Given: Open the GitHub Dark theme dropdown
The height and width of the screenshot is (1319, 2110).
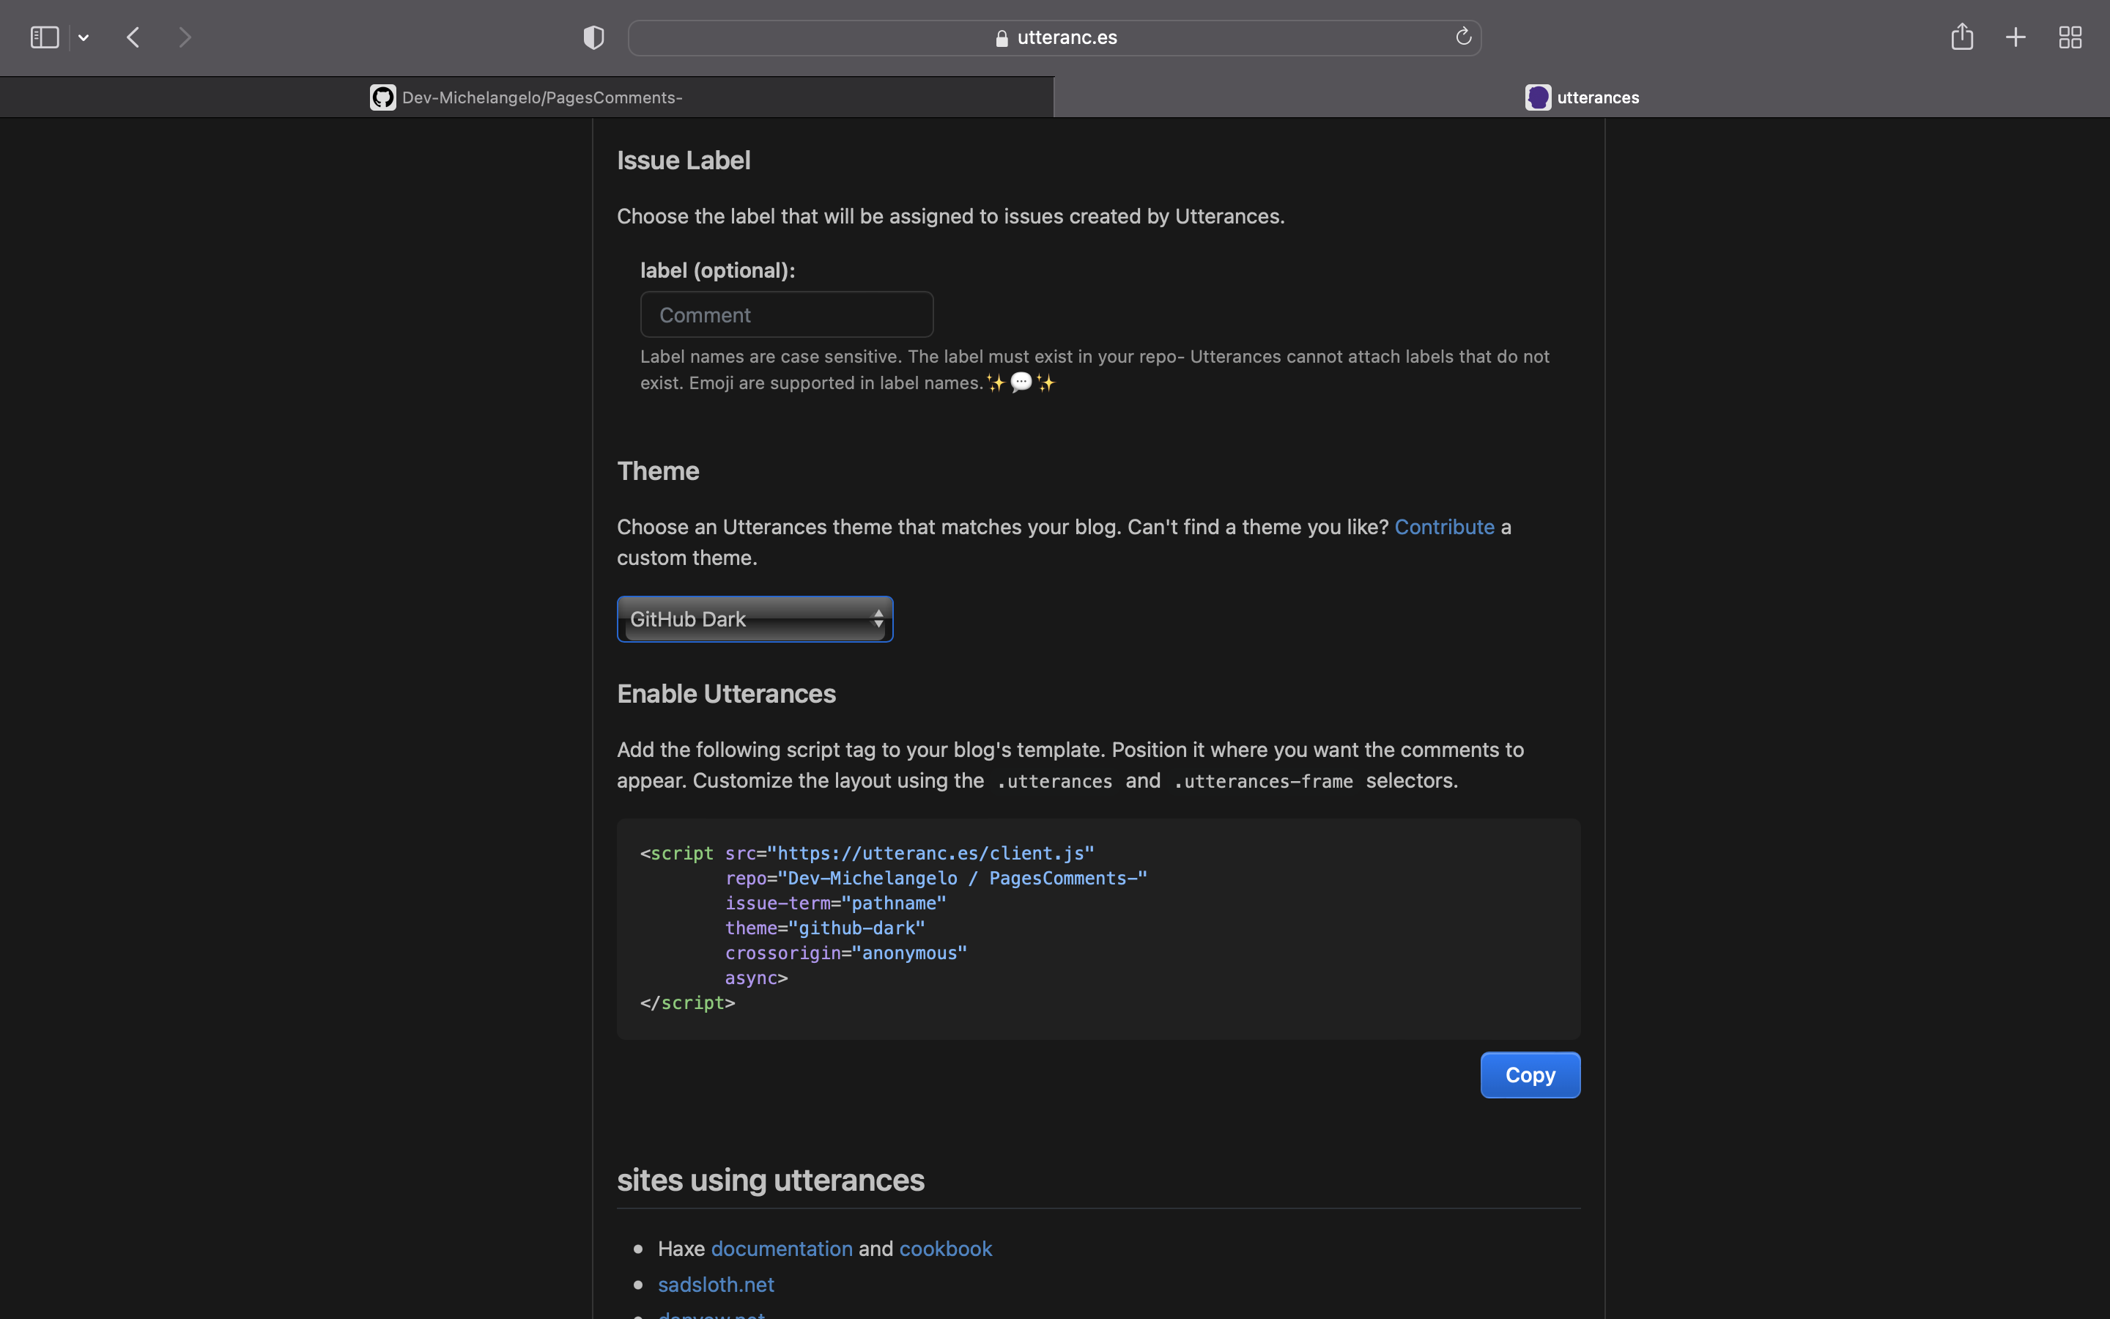Looking at the screenshot, I should [754, 618].
